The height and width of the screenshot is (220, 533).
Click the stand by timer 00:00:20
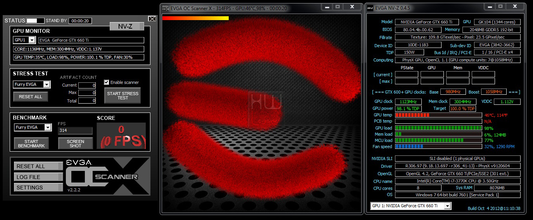[x=80, y=21]
